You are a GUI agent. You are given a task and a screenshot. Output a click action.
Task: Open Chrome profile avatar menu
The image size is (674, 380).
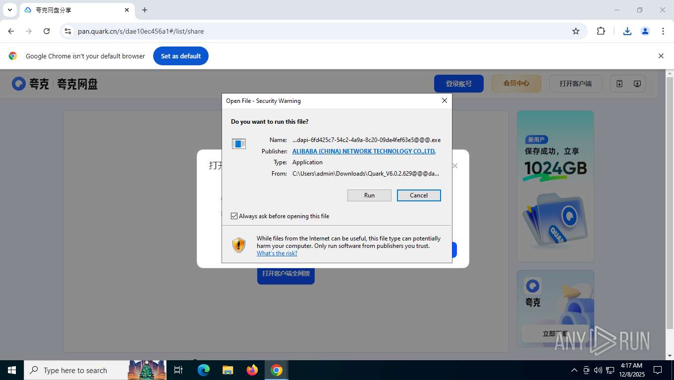tap(645, 31)
